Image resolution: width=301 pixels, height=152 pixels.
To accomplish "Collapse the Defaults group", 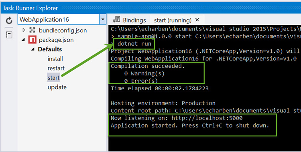I will click(33, 49).
